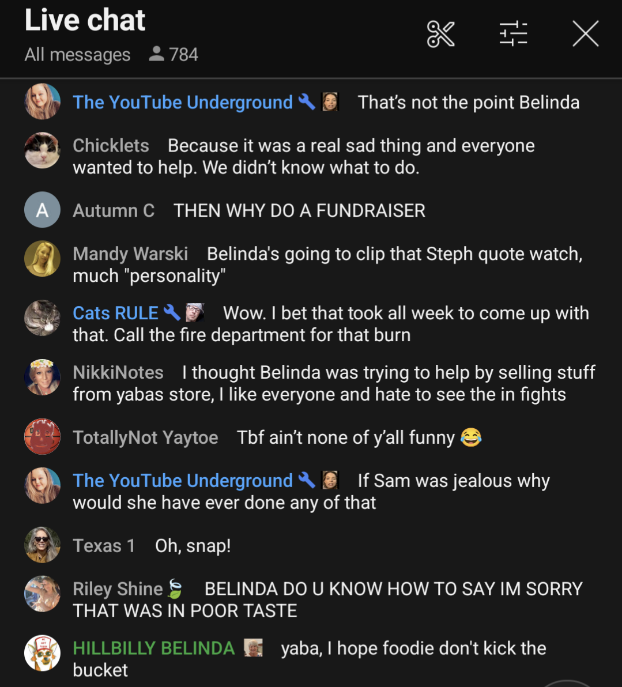Image resolution: width=622 pixels, height=687 pixels.
Task: Click TotallyNot Yaytoe's red avatar
Action: (x=42, y=436)
